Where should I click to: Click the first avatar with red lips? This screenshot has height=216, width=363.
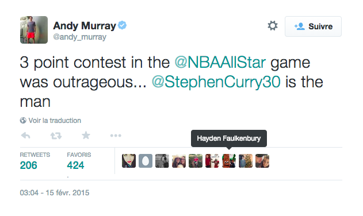129,161
